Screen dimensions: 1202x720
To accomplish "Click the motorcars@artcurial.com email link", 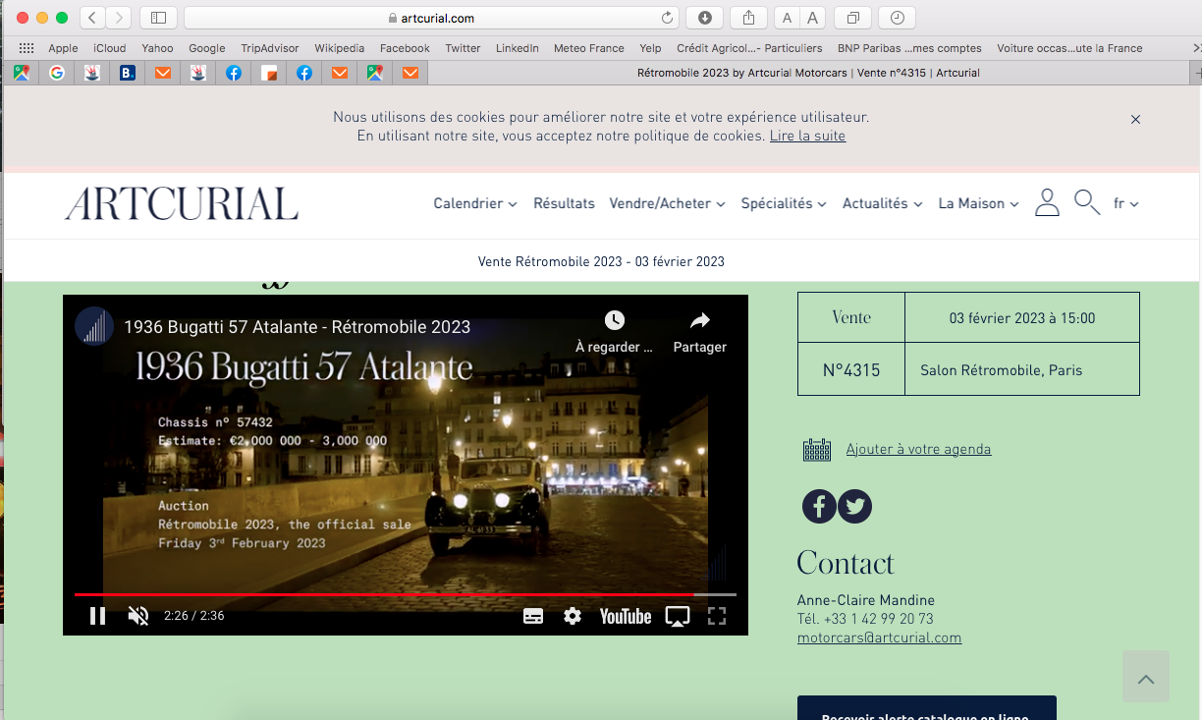I will click(x=879, y=637).
